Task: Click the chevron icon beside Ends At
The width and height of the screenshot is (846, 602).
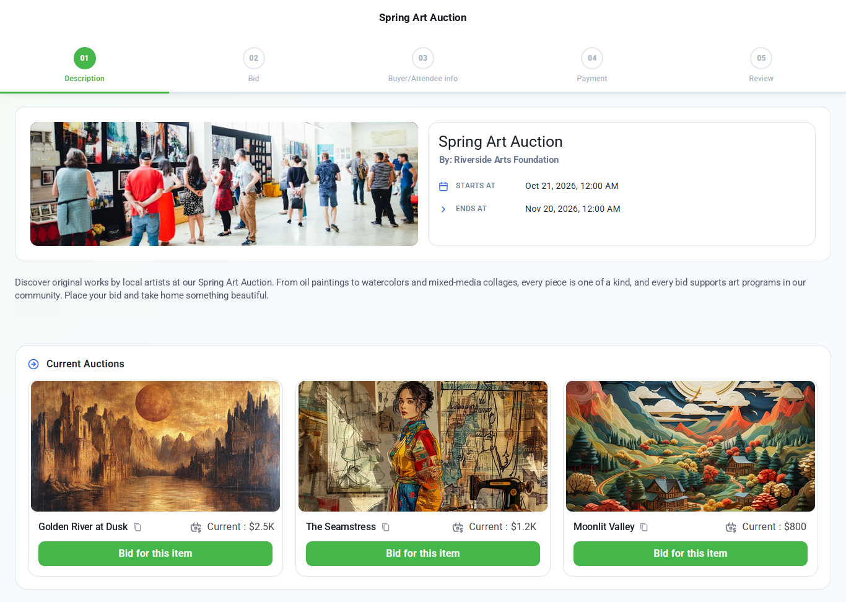Action: pyautogui.click(x=443, y=209)
